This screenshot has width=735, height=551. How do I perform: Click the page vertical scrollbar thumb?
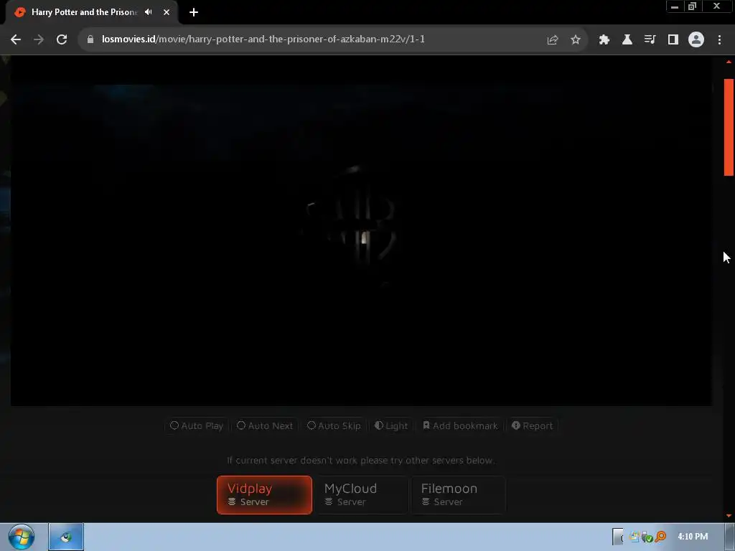tap(729, 127)
